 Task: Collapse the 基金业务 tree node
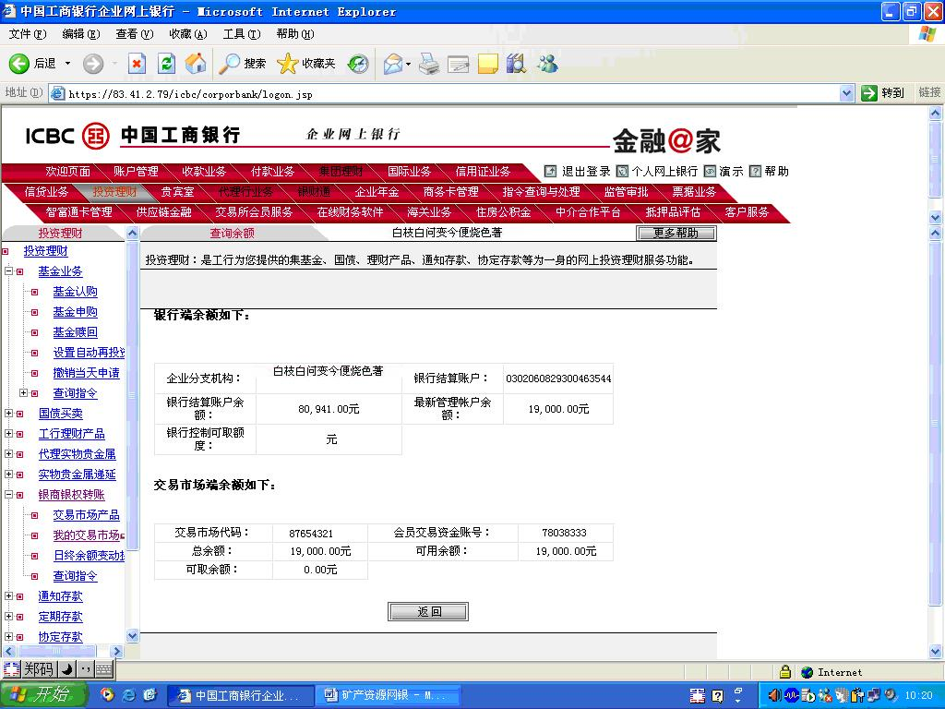pos(9,271)
